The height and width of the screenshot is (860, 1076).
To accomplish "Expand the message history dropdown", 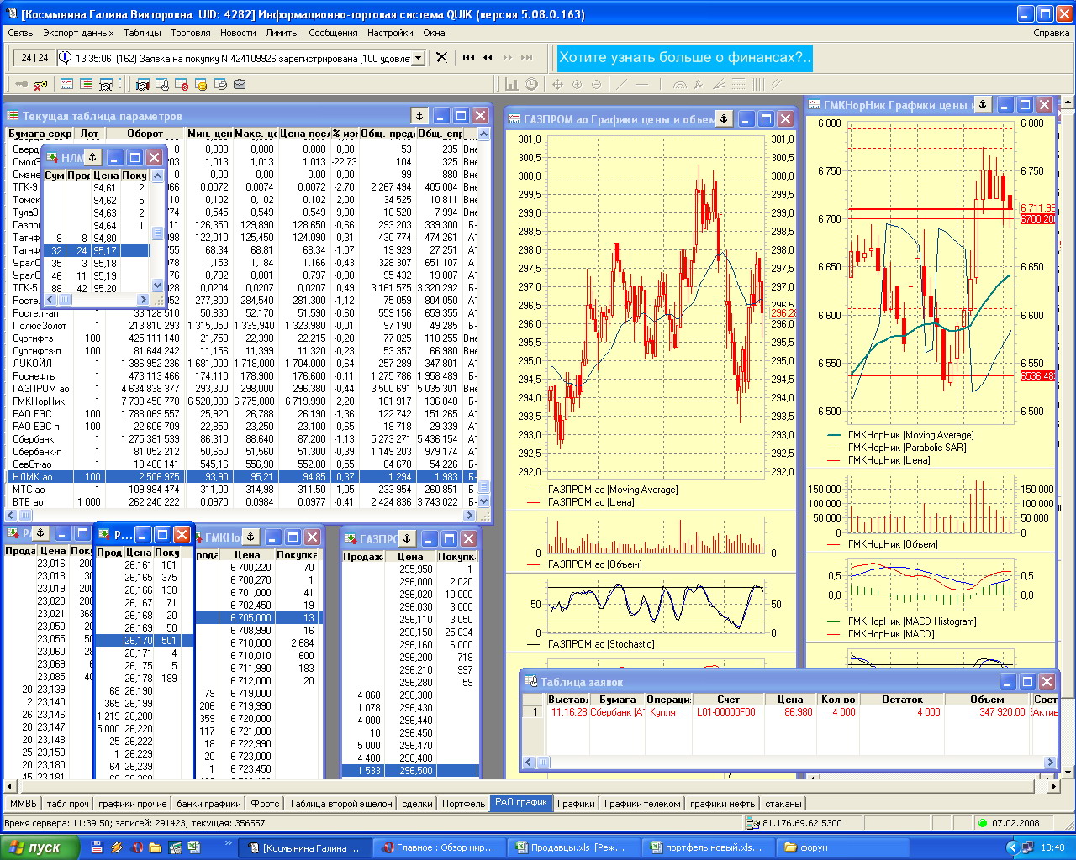I will pos(418,58).
